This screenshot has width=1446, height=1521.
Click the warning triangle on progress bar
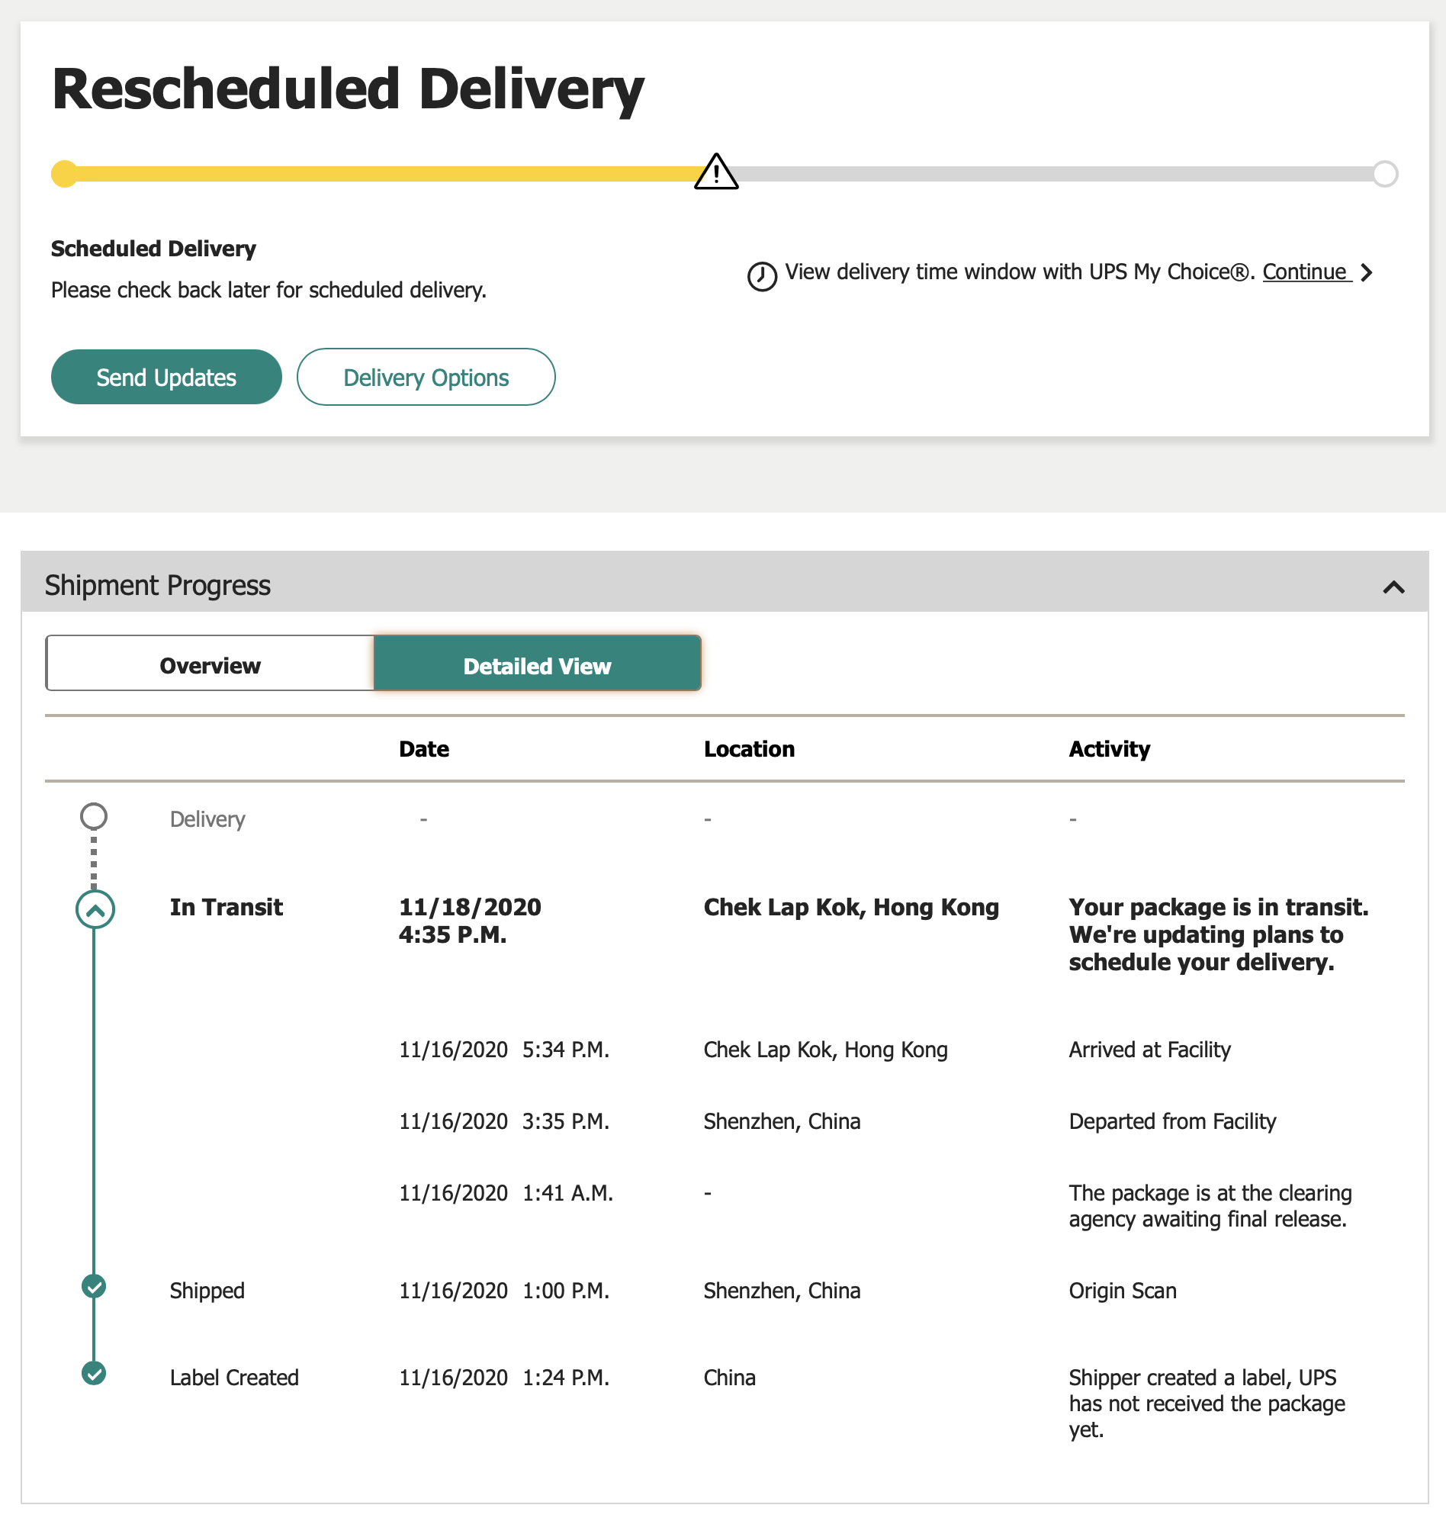716,171
